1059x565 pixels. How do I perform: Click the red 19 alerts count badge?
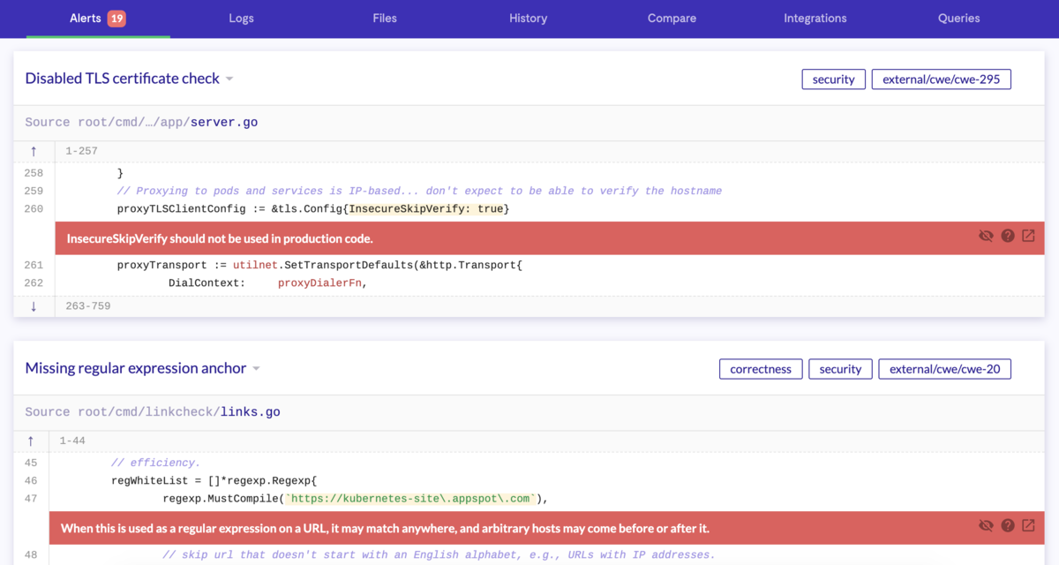tap(117, 18)
